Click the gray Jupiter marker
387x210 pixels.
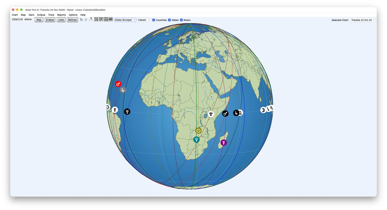123,90
